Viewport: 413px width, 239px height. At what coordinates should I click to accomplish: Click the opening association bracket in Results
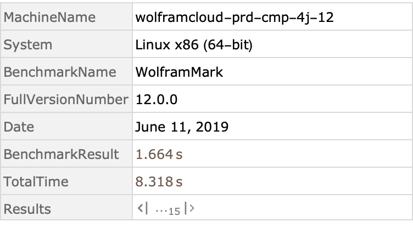click(141, 209)
